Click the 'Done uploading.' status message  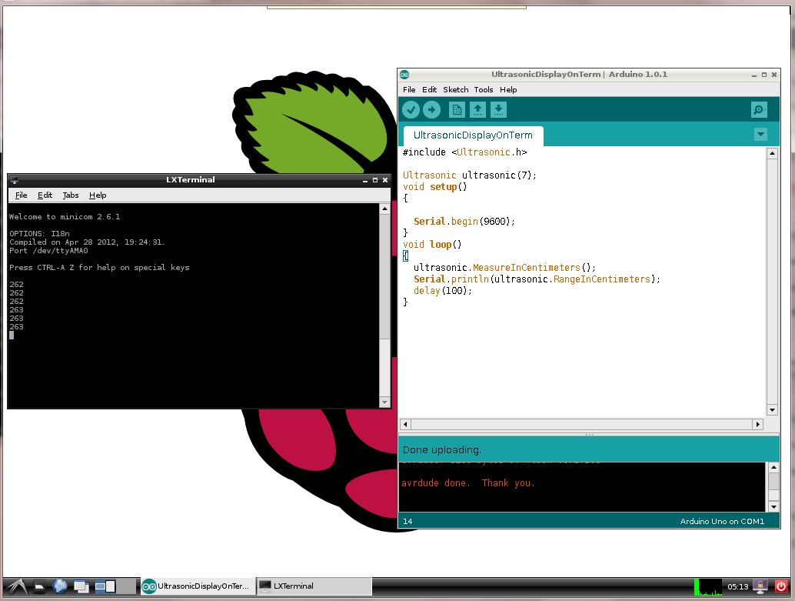[442, 449]
